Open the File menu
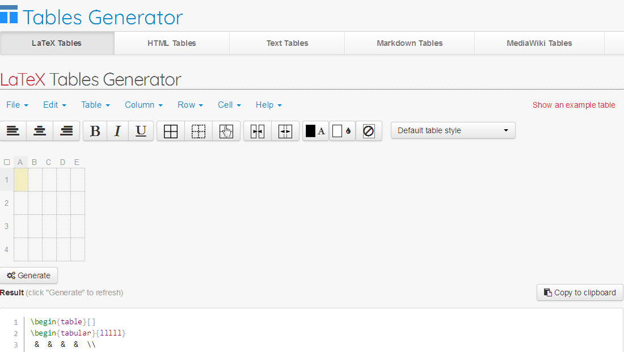Viewport: 624px width, 352px height. click(x=17, y=105)
